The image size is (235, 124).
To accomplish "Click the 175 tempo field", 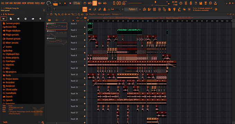I will [x=77, y=3].
